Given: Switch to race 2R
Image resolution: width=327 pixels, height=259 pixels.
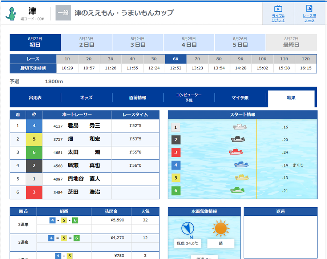Looking at the screenshot, I should coord(89,59).
